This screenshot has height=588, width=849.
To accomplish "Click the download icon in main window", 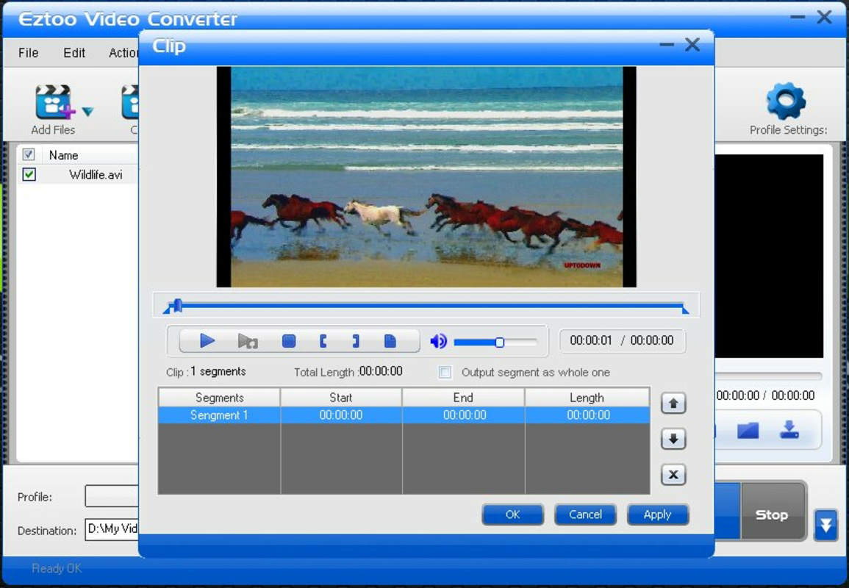I will 789,429.
